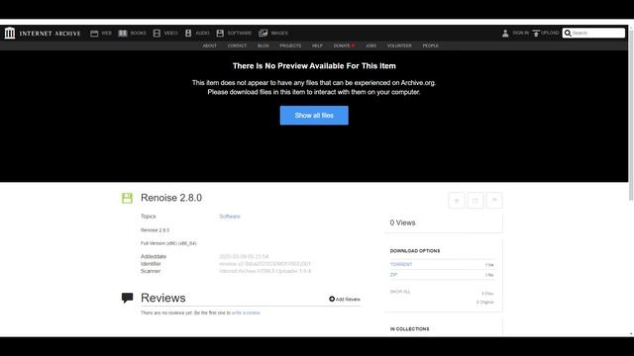Click the Show all files button
The image size is (634, 356).
click(x=314, y=116)
